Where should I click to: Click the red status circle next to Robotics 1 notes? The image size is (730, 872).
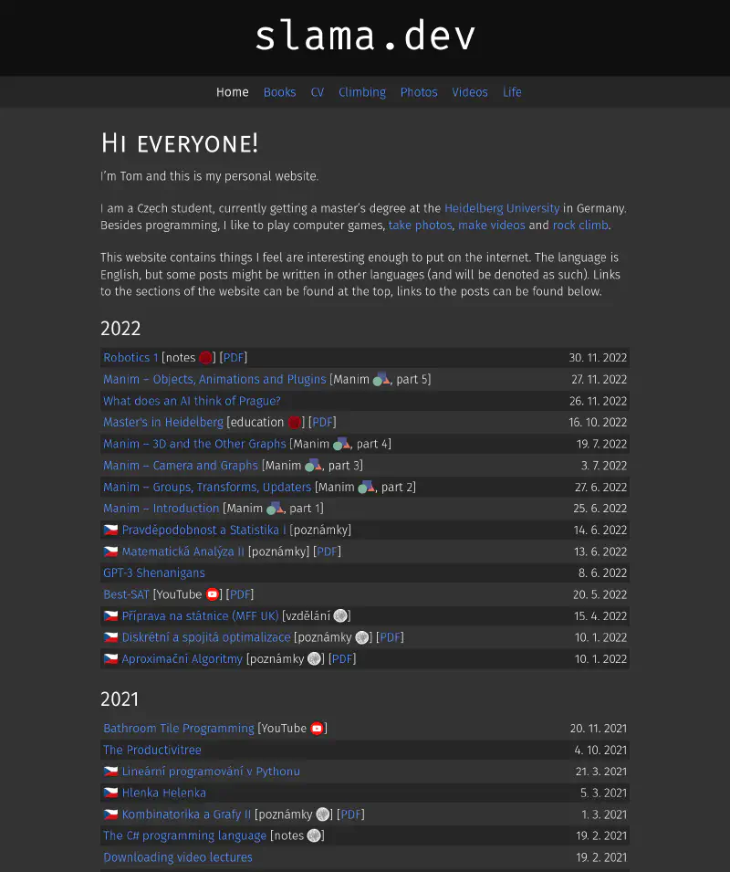point(206,358)
